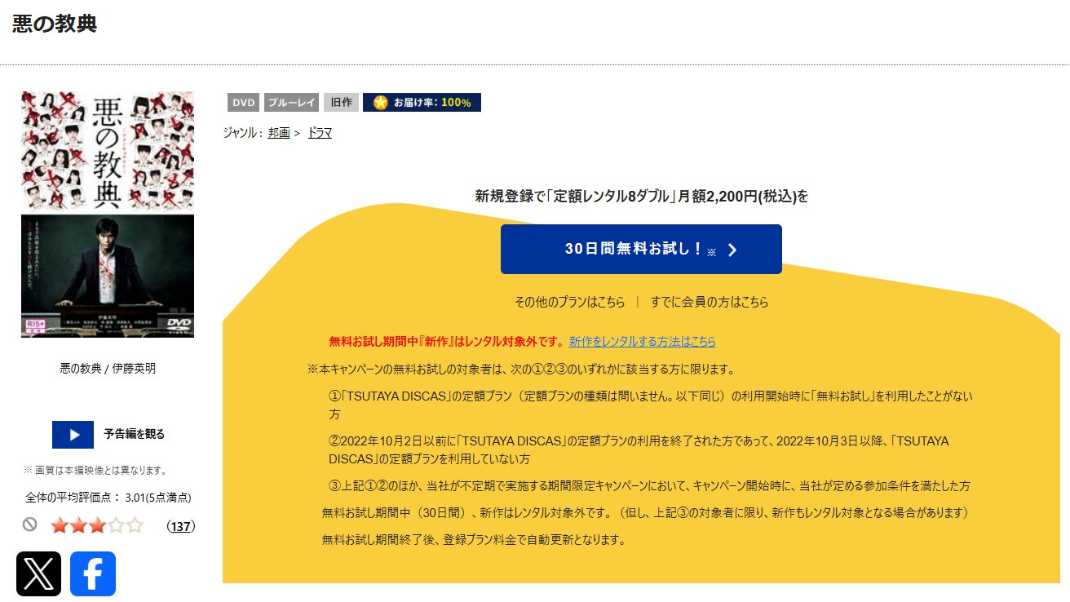Open その他のプランはこちら link
The width and height of the screenshot is (1070, 602).
[570, 302]
